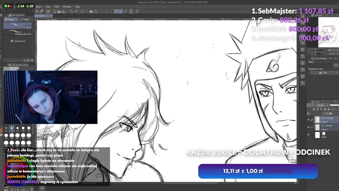
Task: Select the Pencil brush preset
Action: (18, 25)
